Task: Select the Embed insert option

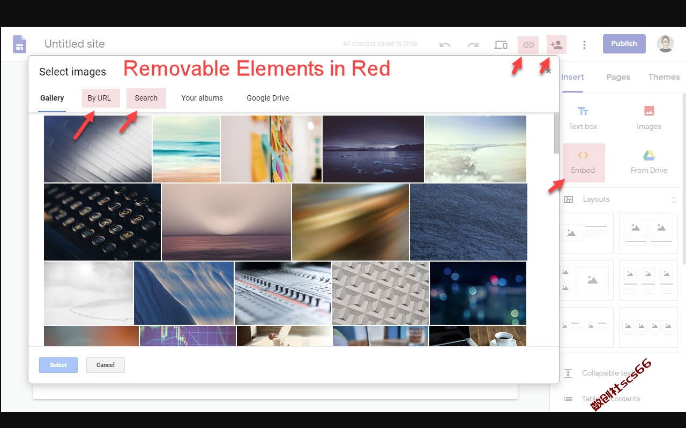Action: click(x=584, y=162)
